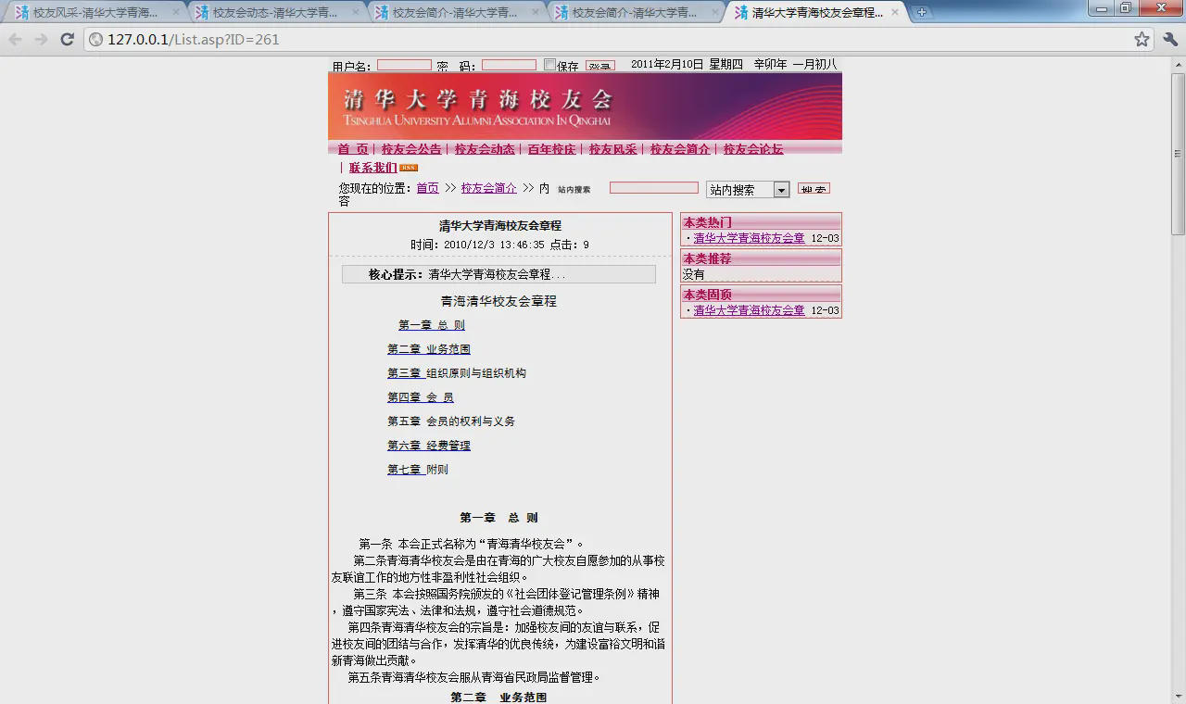The height and width of the screenshot is (704, 1186).
Task: Click the orange RSS feed icon
Action: (409, 168)
